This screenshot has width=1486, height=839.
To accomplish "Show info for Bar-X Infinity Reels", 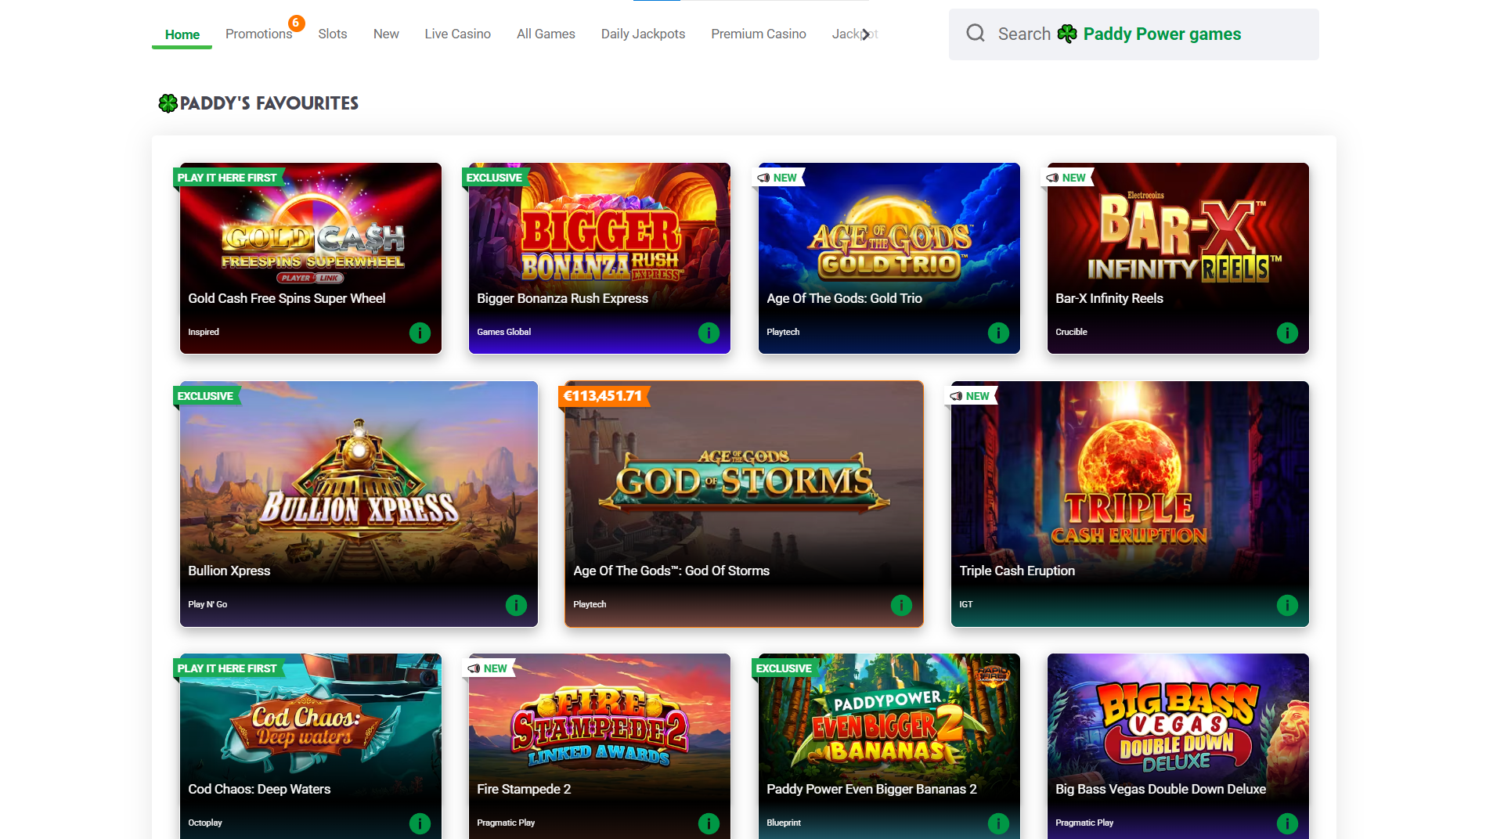I will (1287, 333).
